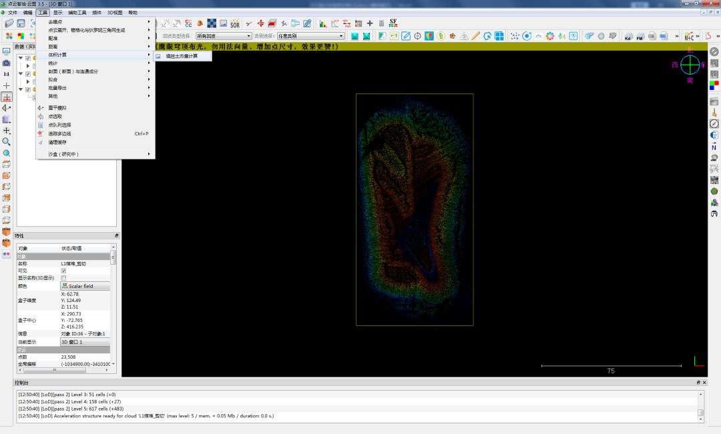Screen dimensions: 721x434
Task: Click the blue N north arrow icon in right sidebar
Action: (714, 147)
